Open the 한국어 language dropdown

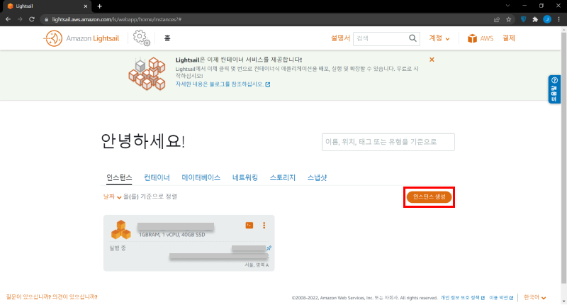(x=535, y=297)
